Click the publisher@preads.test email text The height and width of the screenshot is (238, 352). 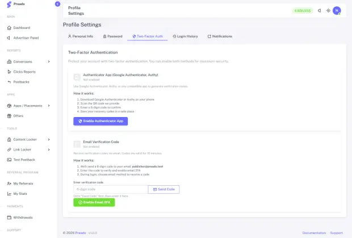(148, 166)
